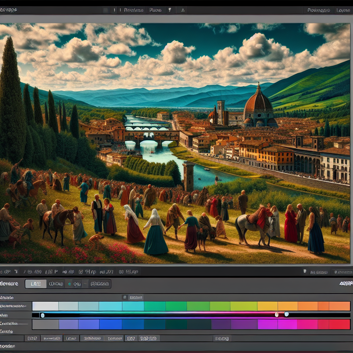Open the far-right menu in the top bar
Image resolution: width=353 pixels, height=353 pixels.
pyautogui.click(x=343, y=10)
